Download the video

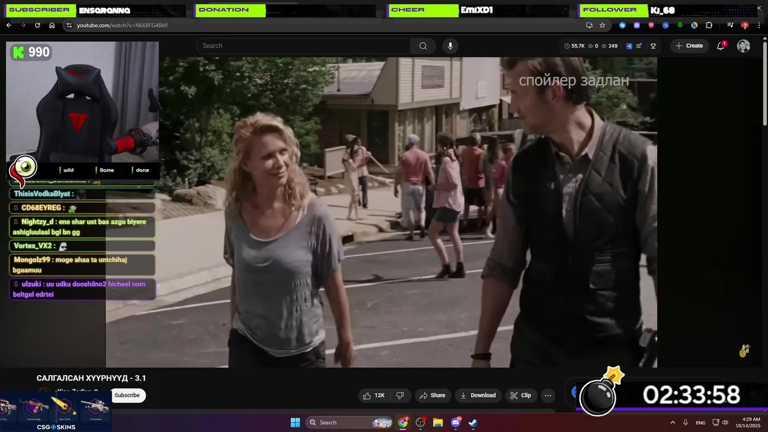478,395
